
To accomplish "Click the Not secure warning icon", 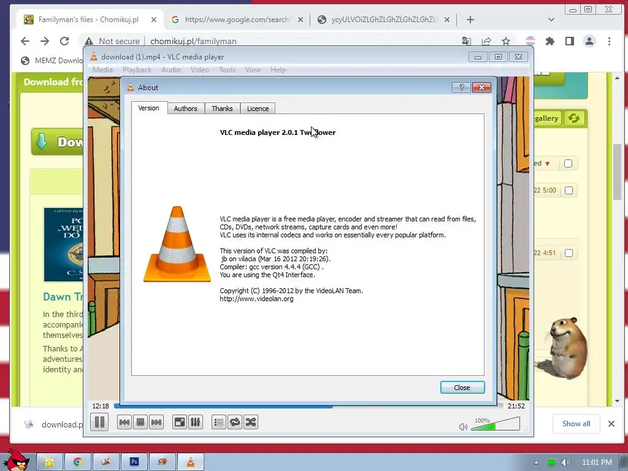I will click(x=89, y=41).
